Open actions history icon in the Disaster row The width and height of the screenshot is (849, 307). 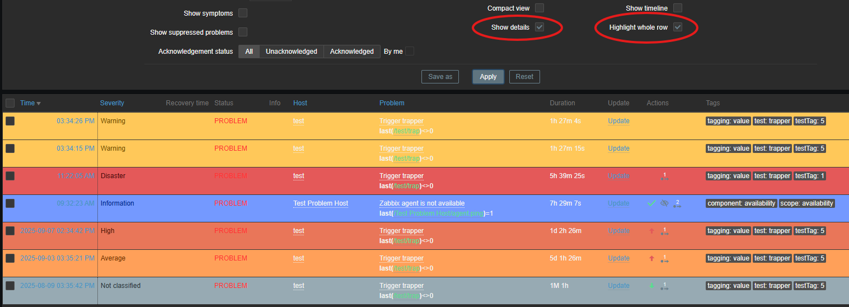664,176
